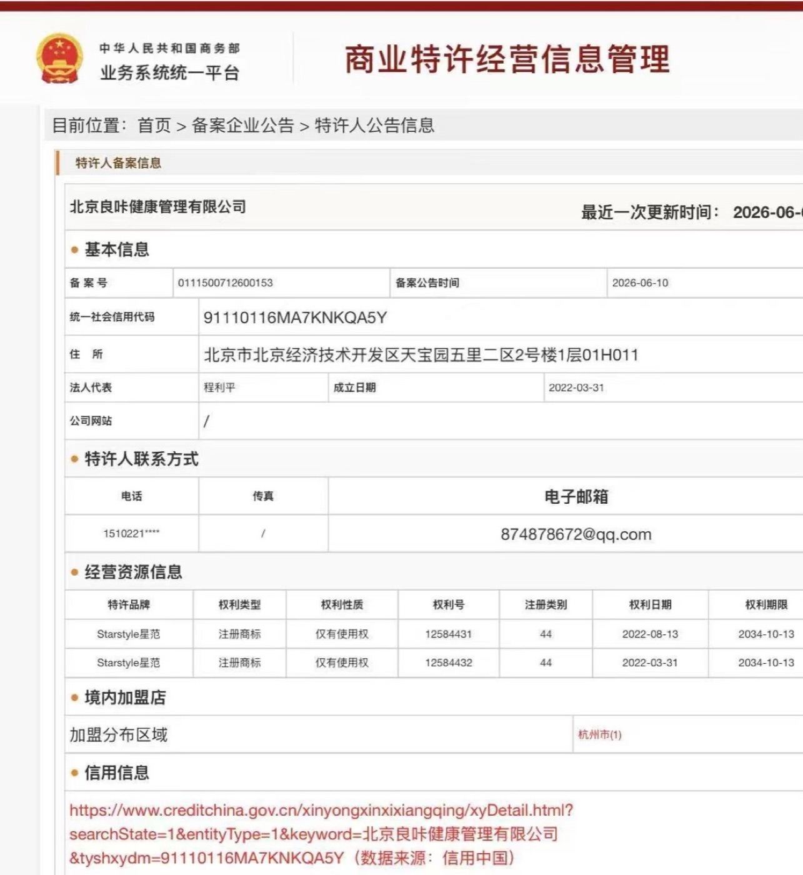Click the 加盟分布区域 label
Image resolution: width=803 pixels, height=875 pixels.
tap(119, 735)
